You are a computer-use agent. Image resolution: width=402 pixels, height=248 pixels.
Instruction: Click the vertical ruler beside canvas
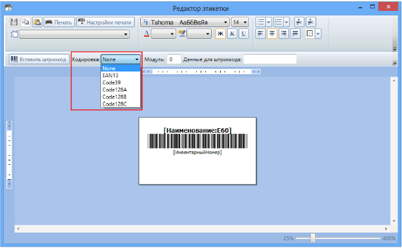[x=9, y=155]
